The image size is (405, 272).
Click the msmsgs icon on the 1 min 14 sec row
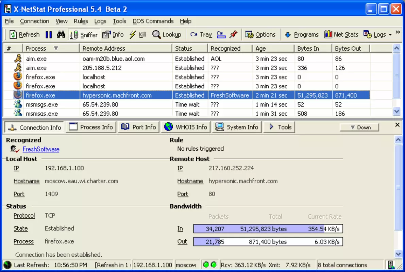pos(18,104)
